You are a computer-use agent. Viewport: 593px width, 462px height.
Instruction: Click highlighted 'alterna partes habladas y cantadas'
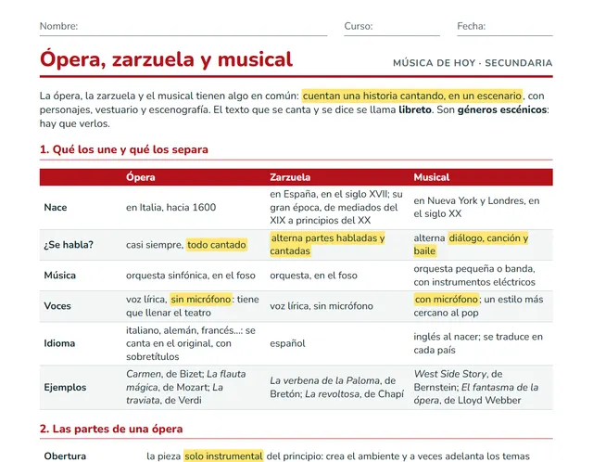click(x=327, y=245)
